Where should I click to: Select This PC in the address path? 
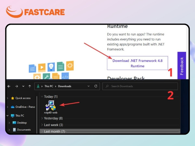point(49,86)
